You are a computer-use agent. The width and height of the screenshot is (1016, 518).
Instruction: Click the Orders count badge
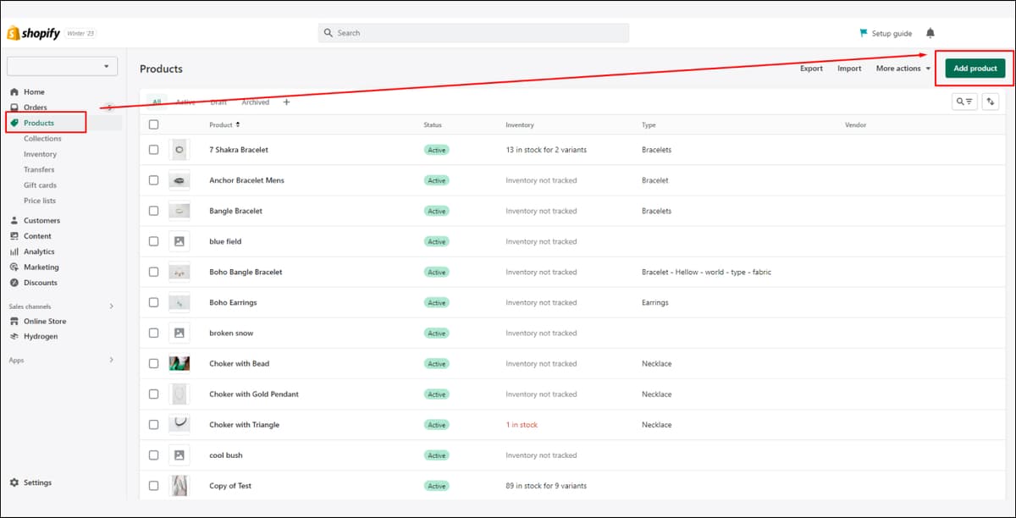pos(108,107)
